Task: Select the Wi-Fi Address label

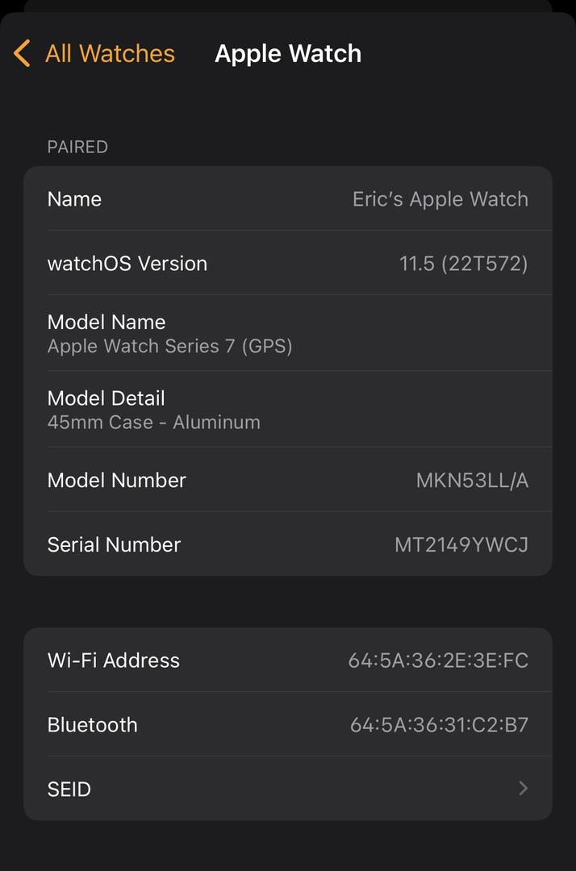Action: 114,661
